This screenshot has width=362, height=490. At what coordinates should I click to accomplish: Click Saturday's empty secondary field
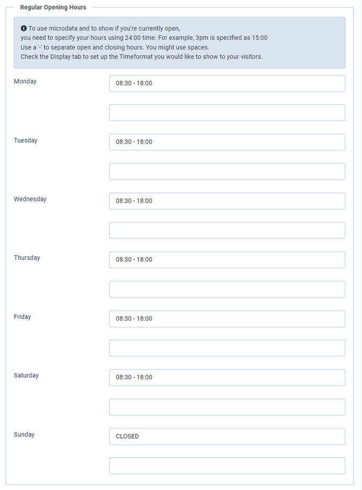point(227,407)
